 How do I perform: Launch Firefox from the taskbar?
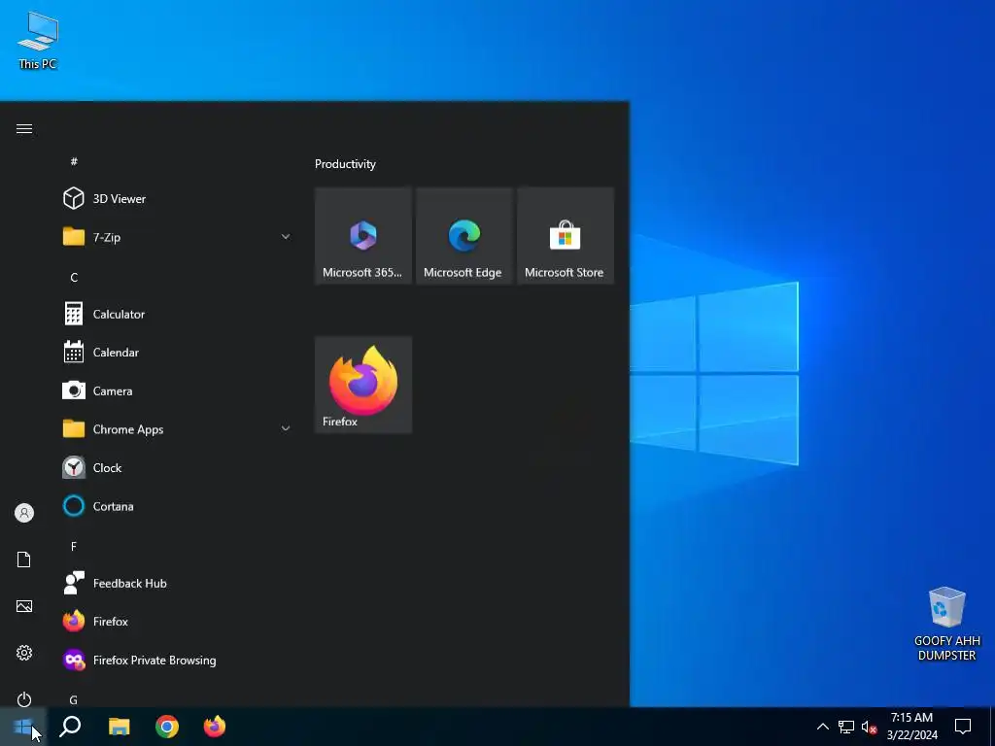pyautogui.click(x=215, y=727)
